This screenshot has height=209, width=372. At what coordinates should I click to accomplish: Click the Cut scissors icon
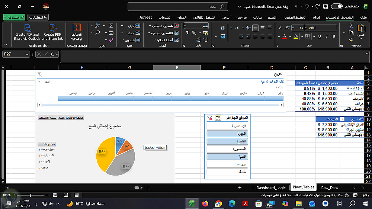click(351, 26)
